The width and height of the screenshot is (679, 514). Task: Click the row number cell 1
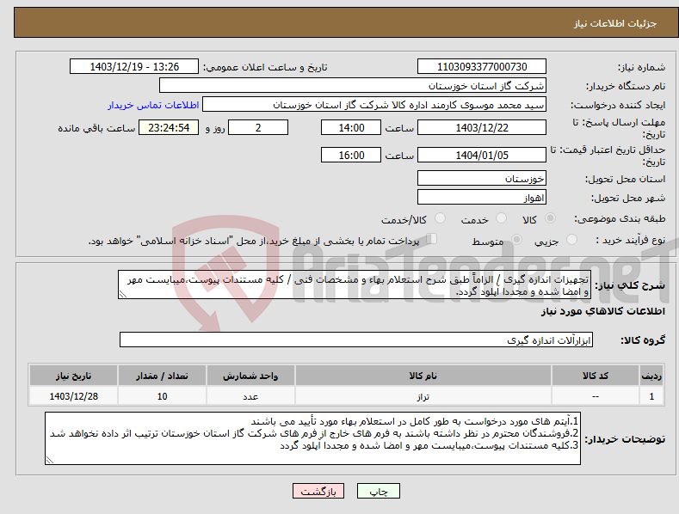point(651,396)
